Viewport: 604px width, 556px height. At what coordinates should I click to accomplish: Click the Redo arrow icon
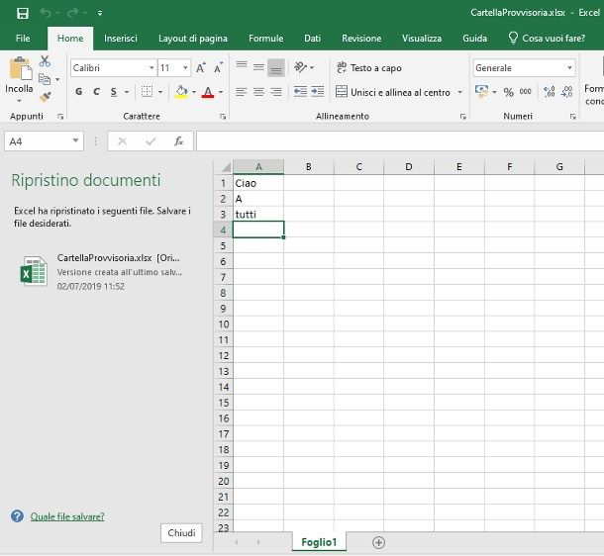point(73,13)
